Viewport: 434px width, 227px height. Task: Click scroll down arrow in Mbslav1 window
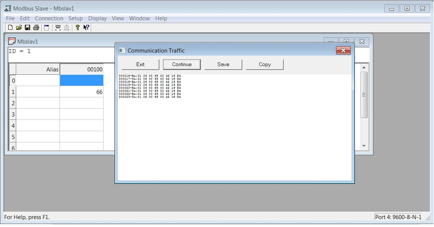click(364, 146)
